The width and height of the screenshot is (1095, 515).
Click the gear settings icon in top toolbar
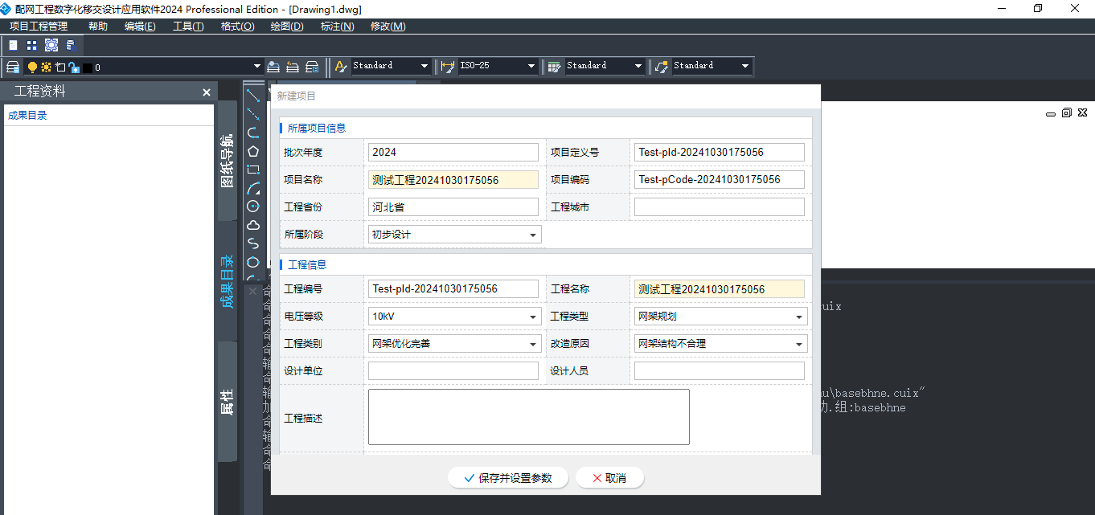(51, 46)
